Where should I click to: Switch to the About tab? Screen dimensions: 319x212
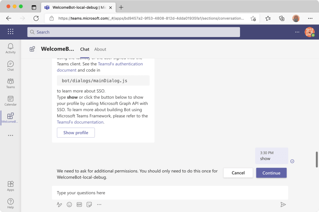100,49
